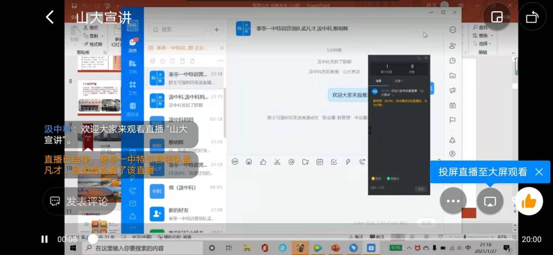Tap the round cast-to-screen button
Screen dimensions: 553x255
(x=490, y=201)
